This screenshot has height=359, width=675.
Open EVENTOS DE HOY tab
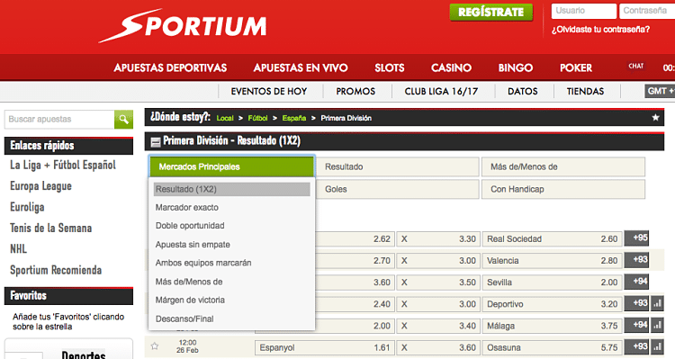coord(269,91)
